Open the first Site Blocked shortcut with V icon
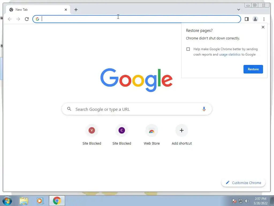 tap(92, 135)
